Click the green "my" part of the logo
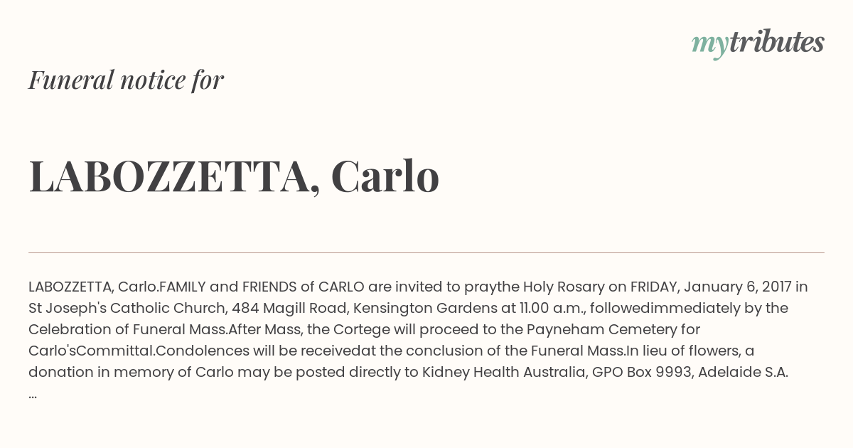The image size is (853, 448). [709, 46]
